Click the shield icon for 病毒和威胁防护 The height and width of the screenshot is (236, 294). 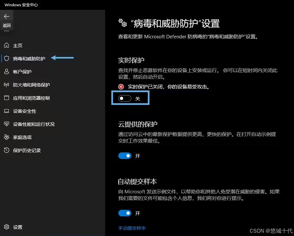[7, 58]
